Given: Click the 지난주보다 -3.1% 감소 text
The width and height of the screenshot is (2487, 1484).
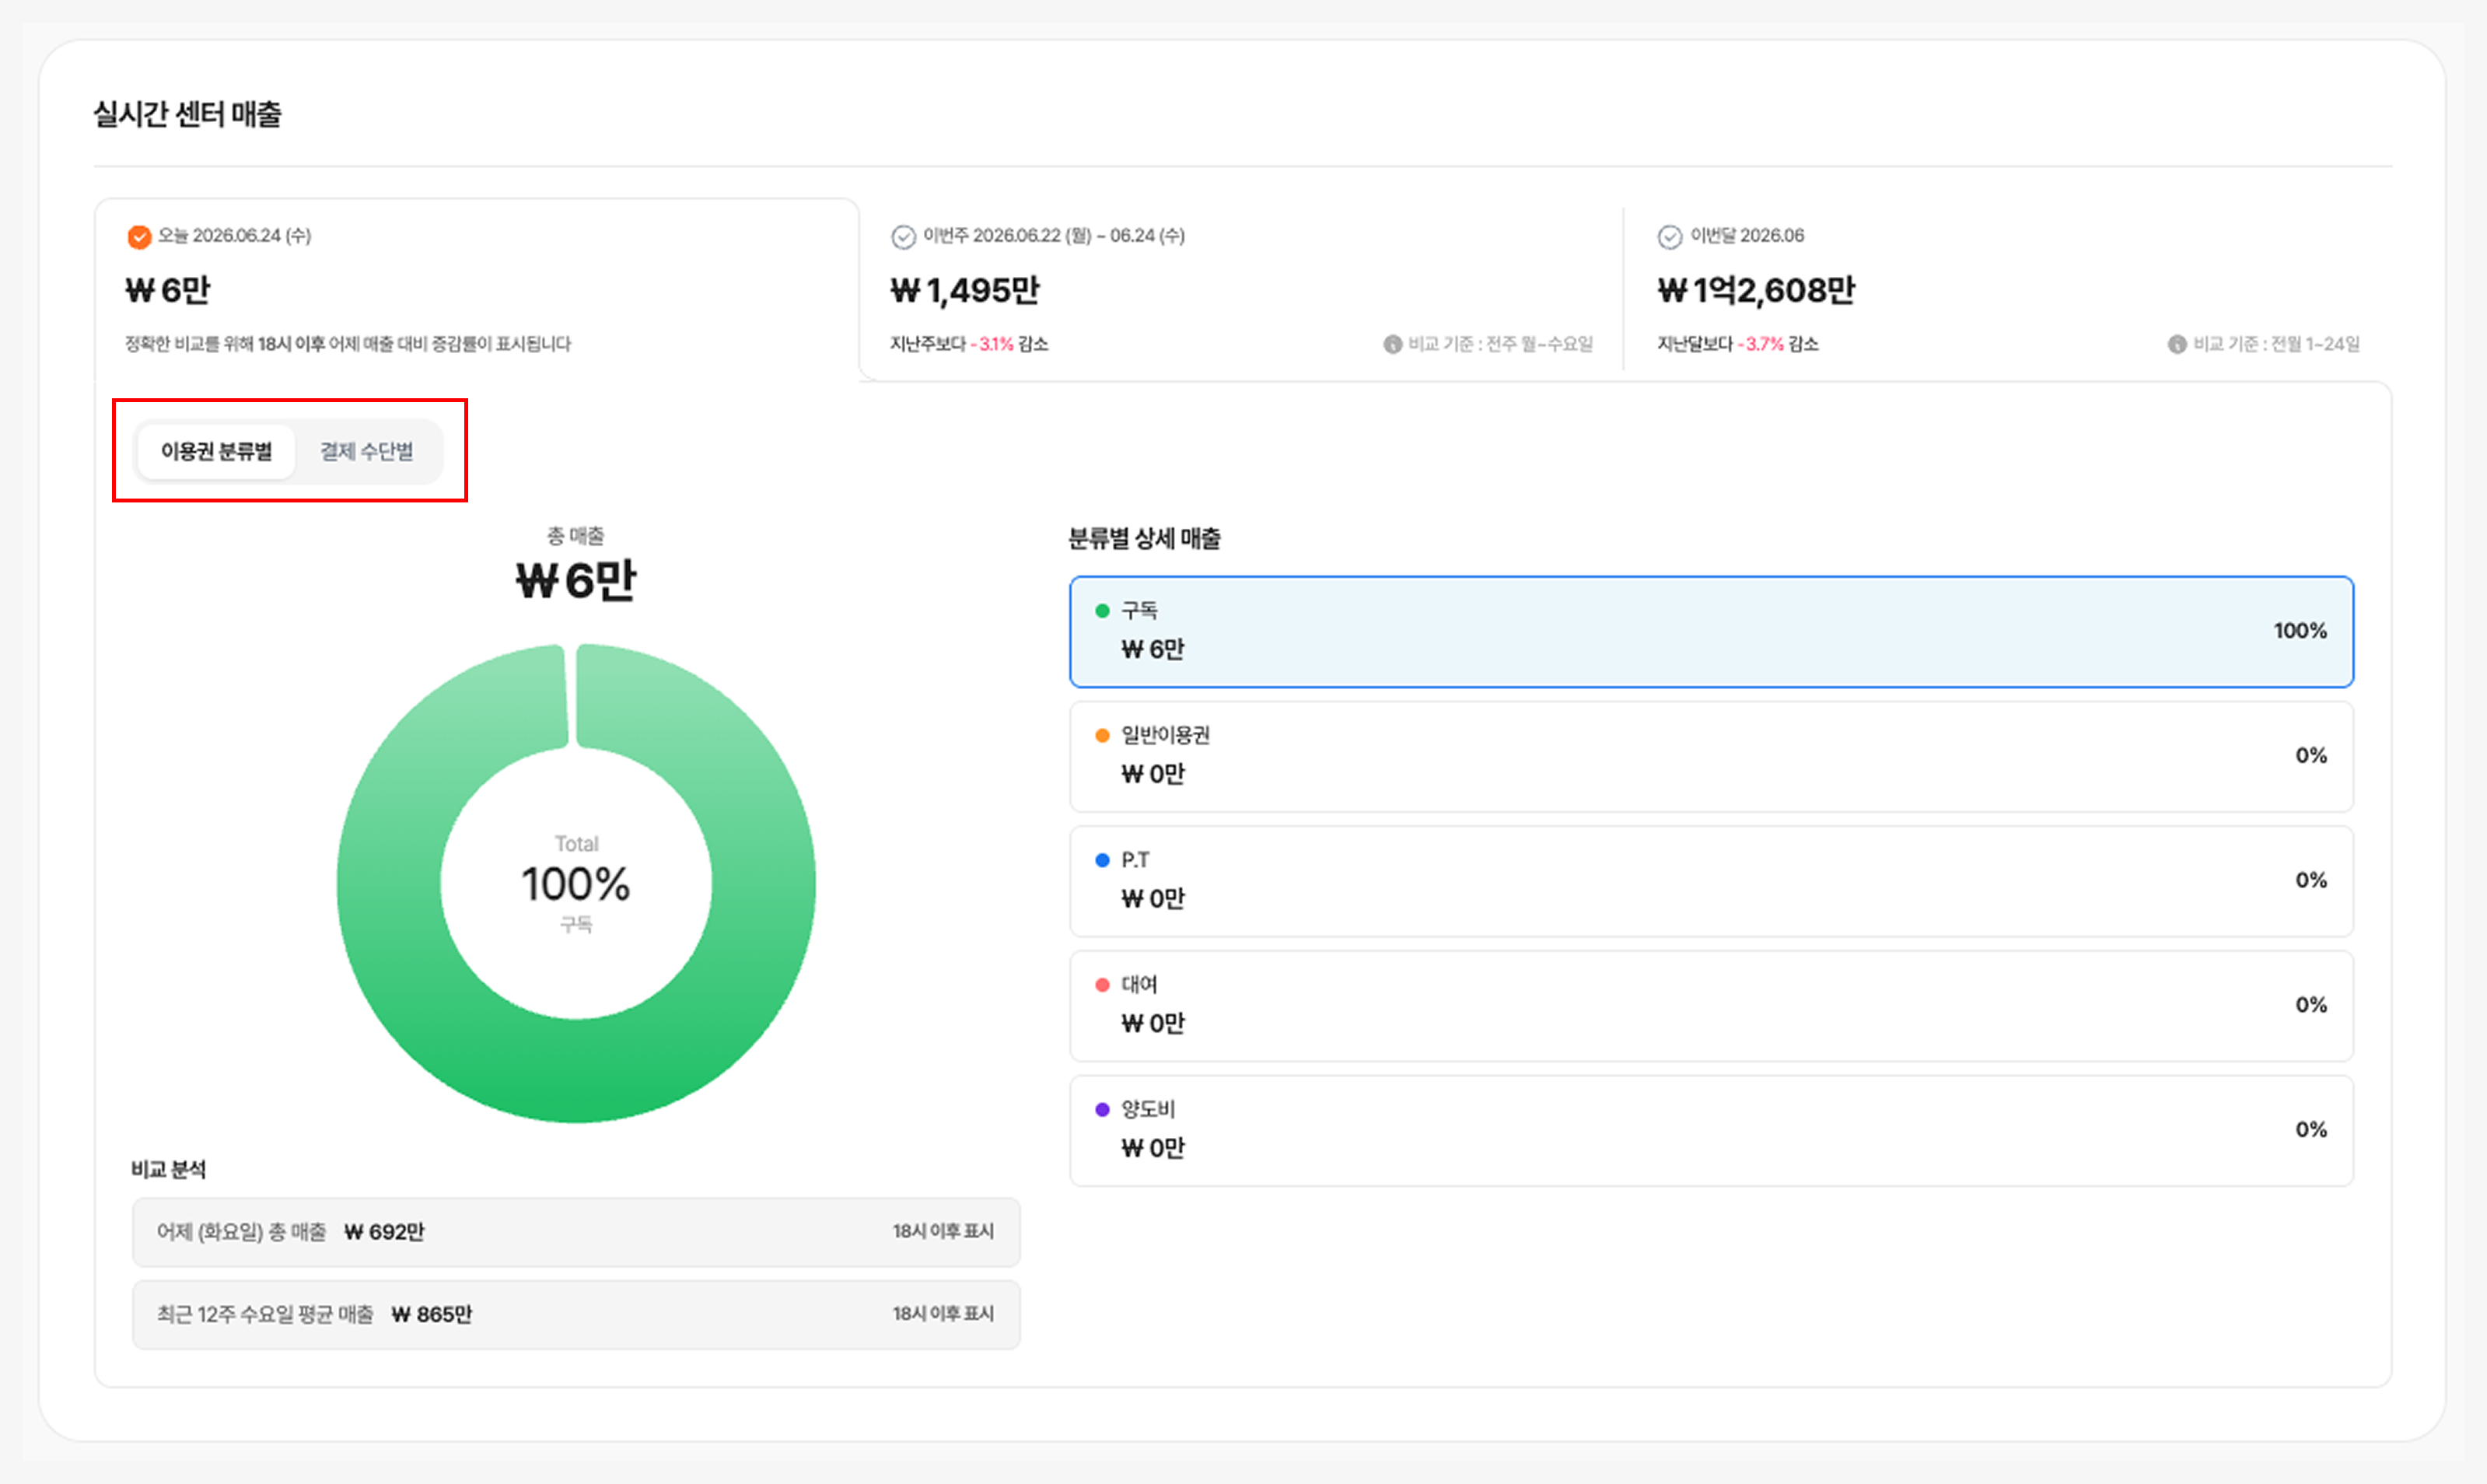Looking at the screenshot, I should tap(970, 344).
